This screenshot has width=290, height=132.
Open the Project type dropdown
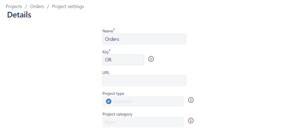[143, 101]
